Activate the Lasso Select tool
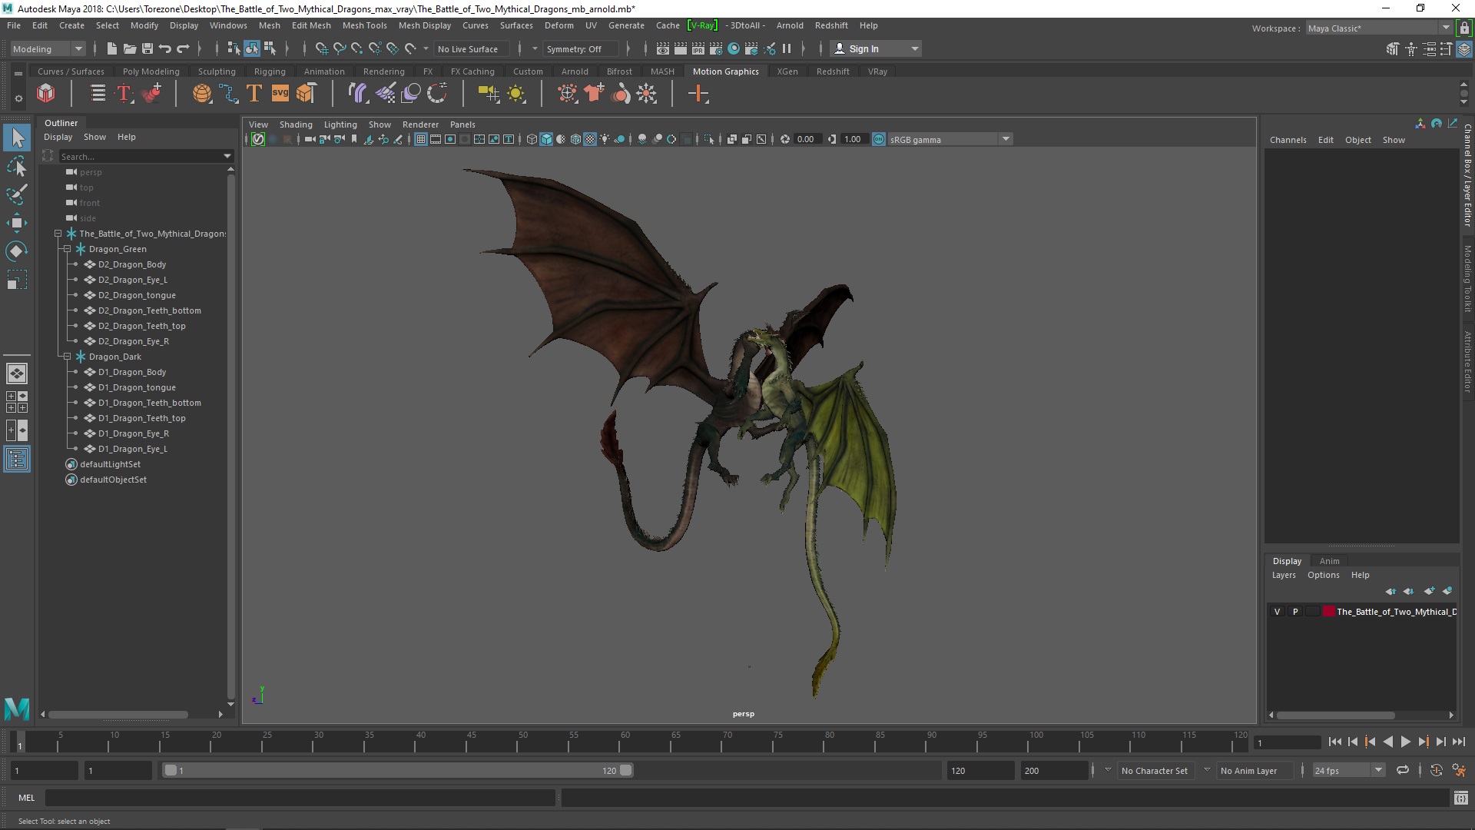The height and width of the screenshot is (830, 1475). [x=17, y=166]
